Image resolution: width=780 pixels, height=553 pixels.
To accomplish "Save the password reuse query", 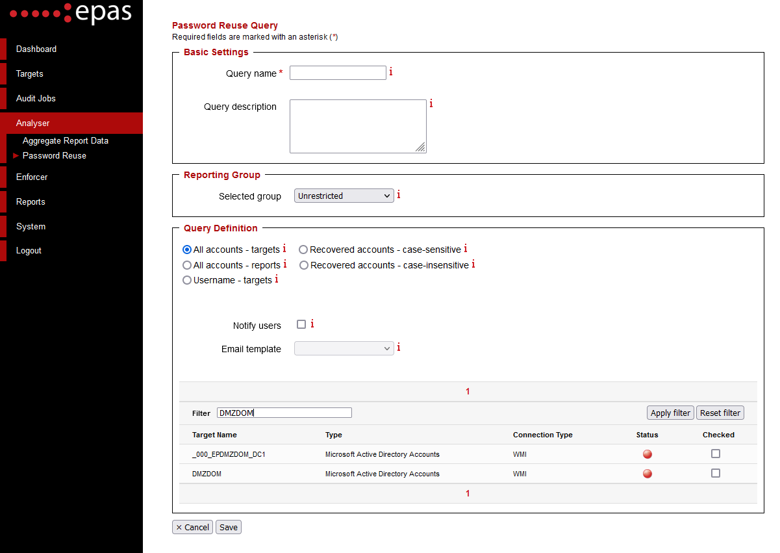I will click(228, 527).
